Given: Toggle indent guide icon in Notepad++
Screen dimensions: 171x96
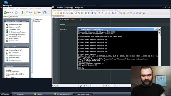Looking at the screenshot, I should [x=118, y=13].
